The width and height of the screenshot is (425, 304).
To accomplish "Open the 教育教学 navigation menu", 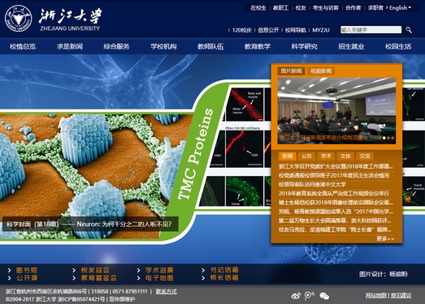I will click(x=258, y=46).
